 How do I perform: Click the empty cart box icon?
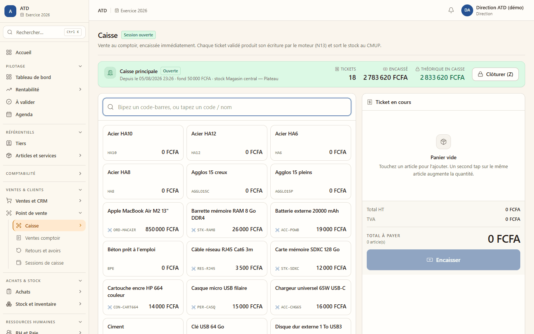444,142
